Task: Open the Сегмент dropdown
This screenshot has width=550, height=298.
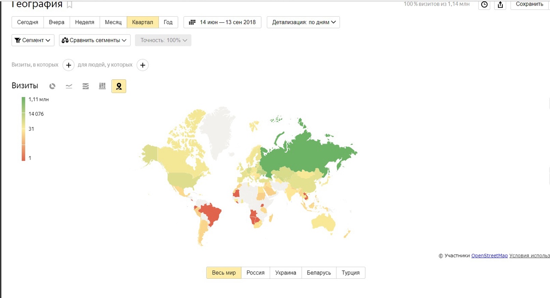Action: [x=33, y=40]
